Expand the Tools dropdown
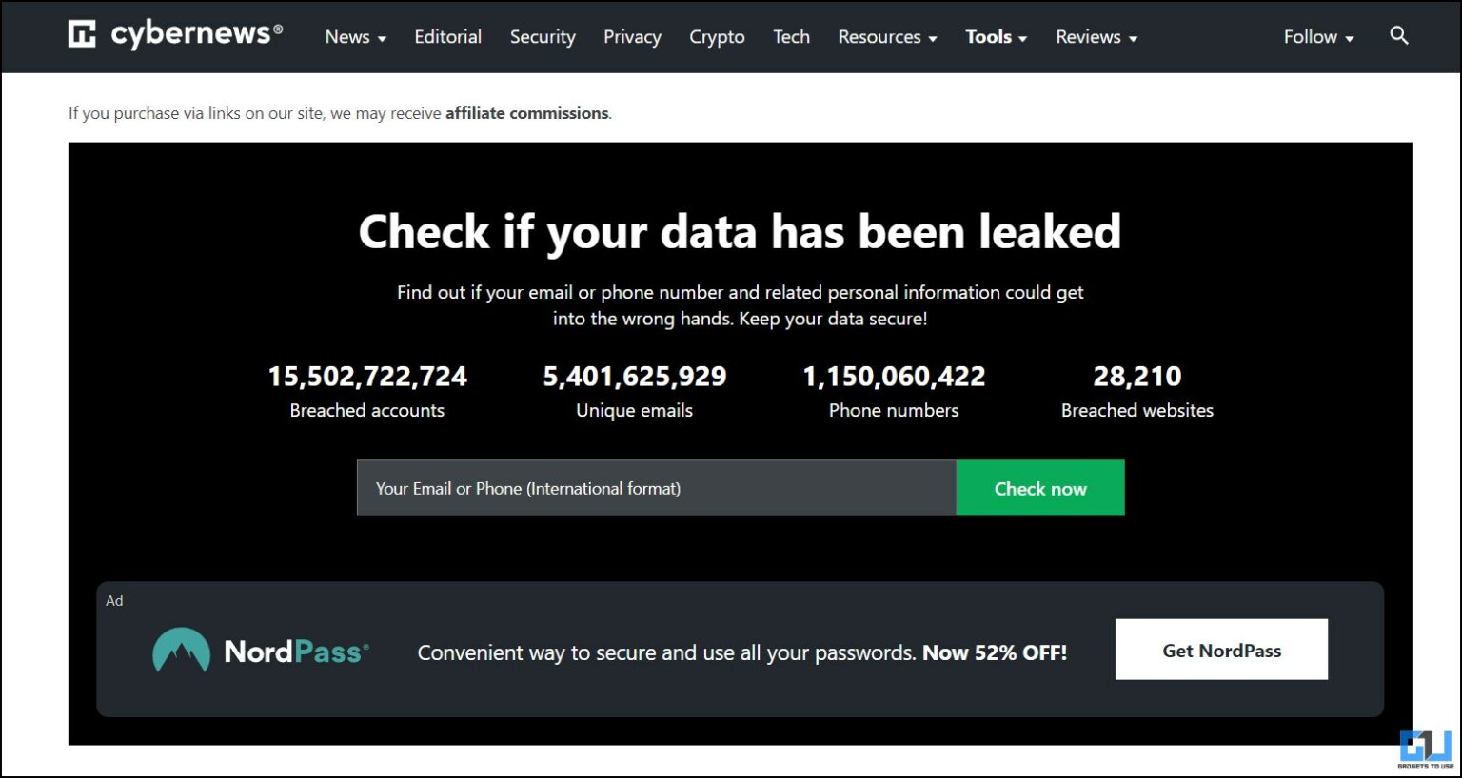The image size is (1462, 778). tap(995, 37)
